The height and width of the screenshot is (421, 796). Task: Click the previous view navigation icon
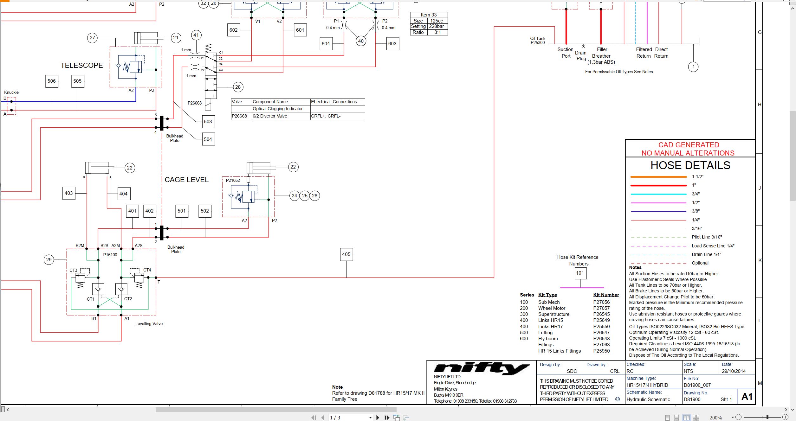point(396,418)
